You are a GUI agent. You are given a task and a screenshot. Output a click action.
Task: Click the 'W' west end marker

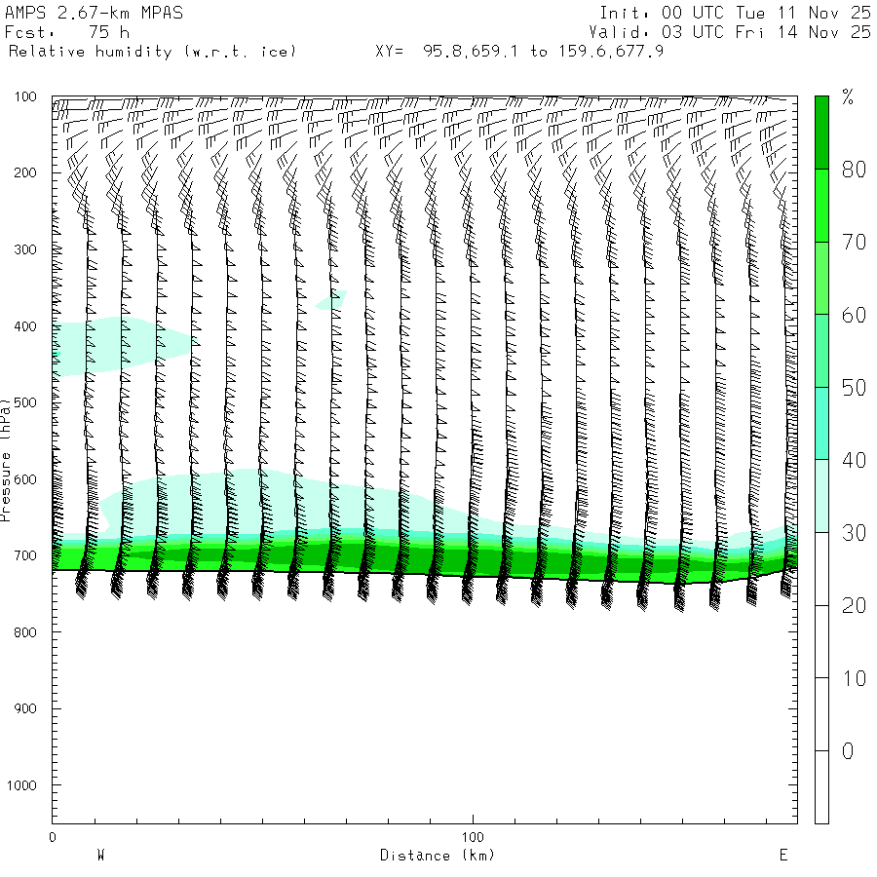pos(100,856)
